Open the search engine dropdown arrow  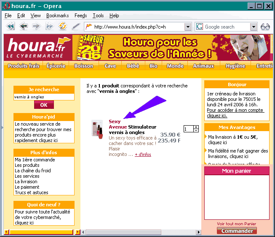[x=254, y=27]
